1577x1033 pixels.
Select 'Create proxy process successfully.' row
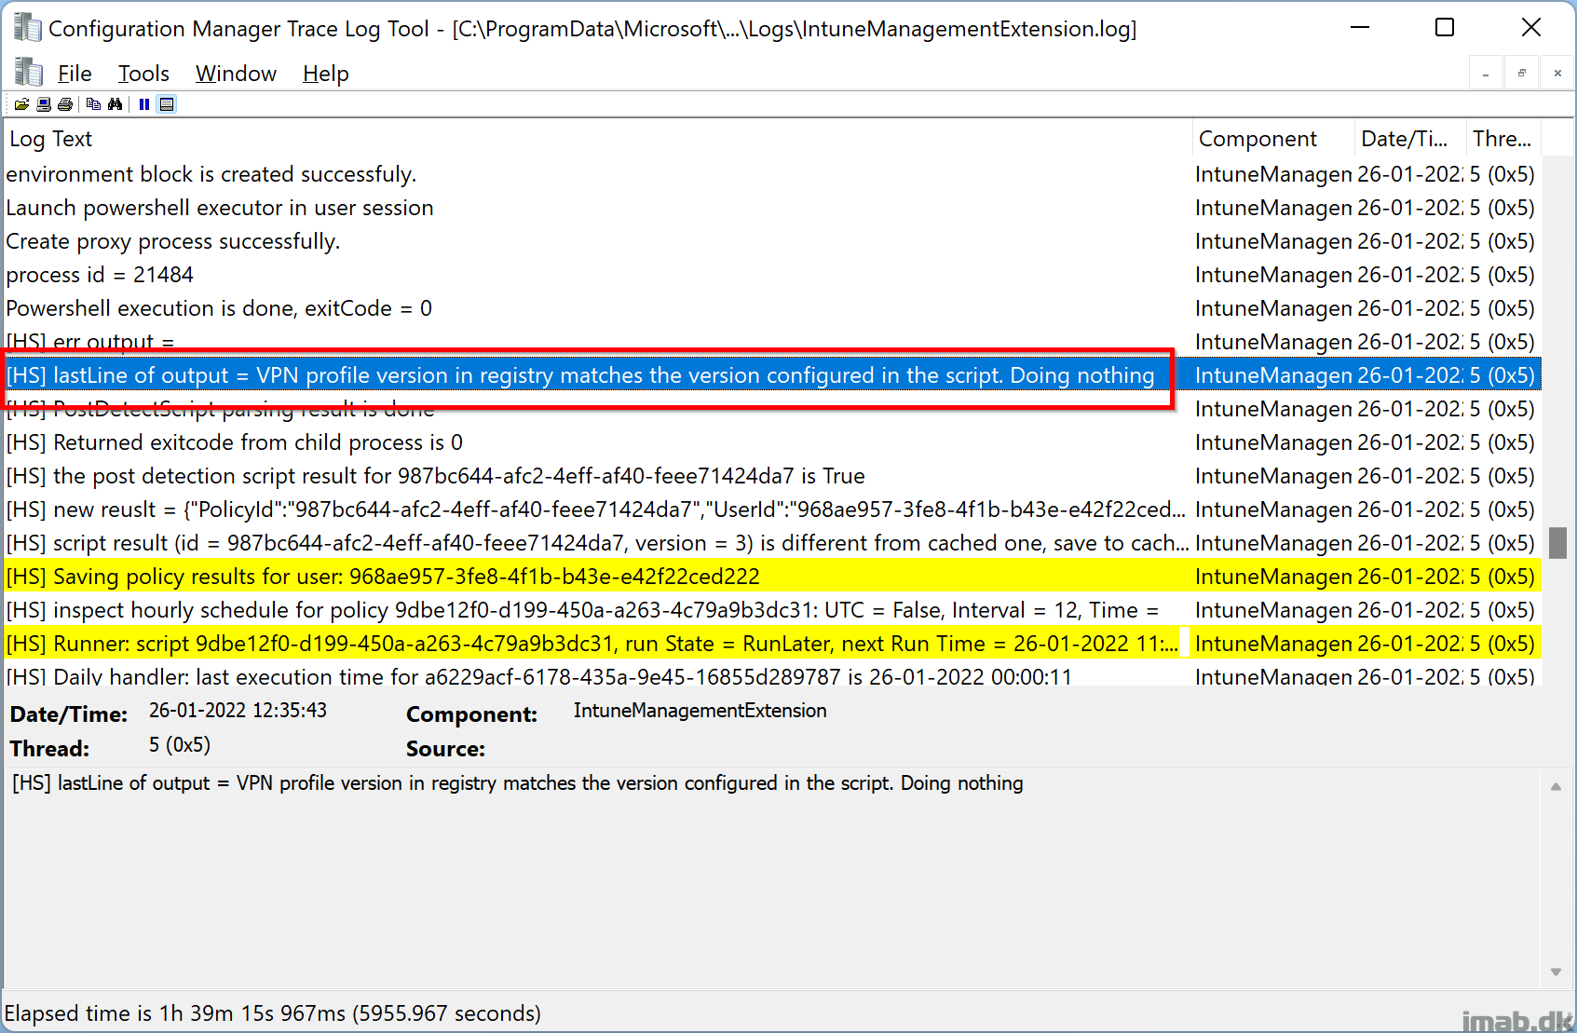point(772,241)
